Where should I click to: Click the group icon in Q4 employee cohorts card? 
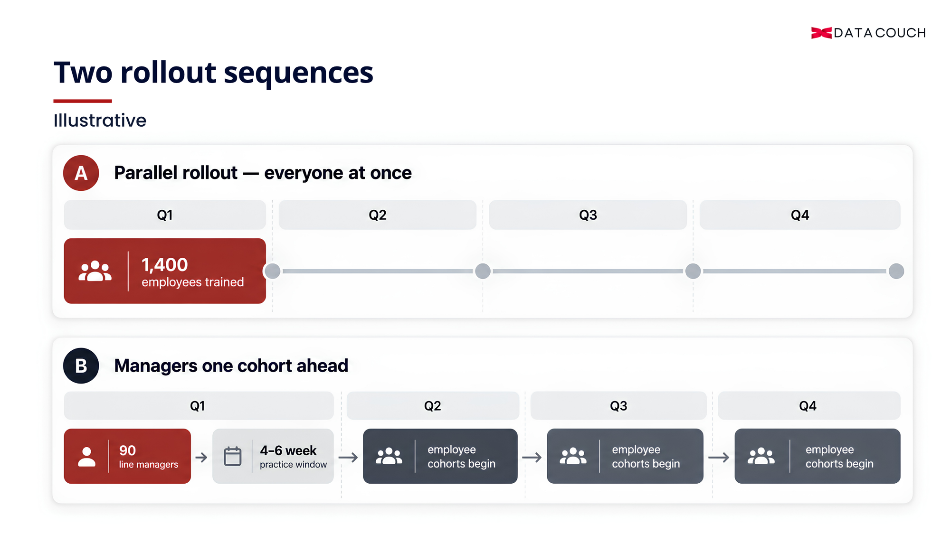pyautogui.click(x=761, y=456)
